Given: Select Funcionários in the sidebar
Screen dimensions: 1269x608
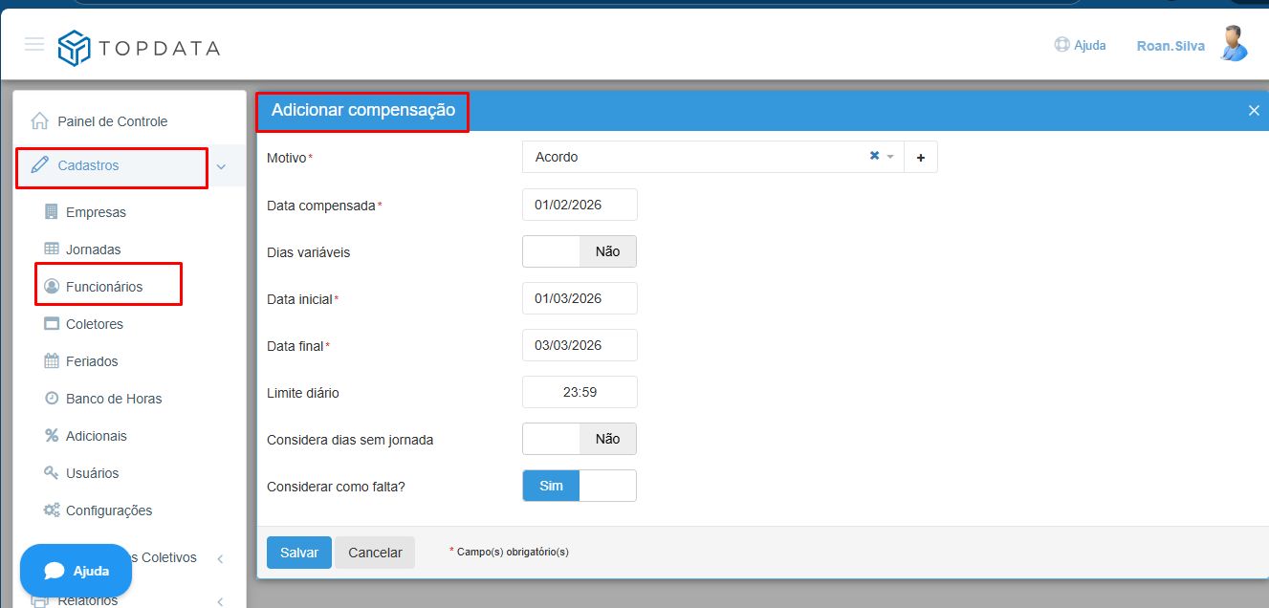Looking at the screenshot, I should pos(104,287).
